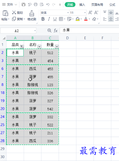Apply the fill color bucket
The image size is (119, 161).
click(78, 19)
